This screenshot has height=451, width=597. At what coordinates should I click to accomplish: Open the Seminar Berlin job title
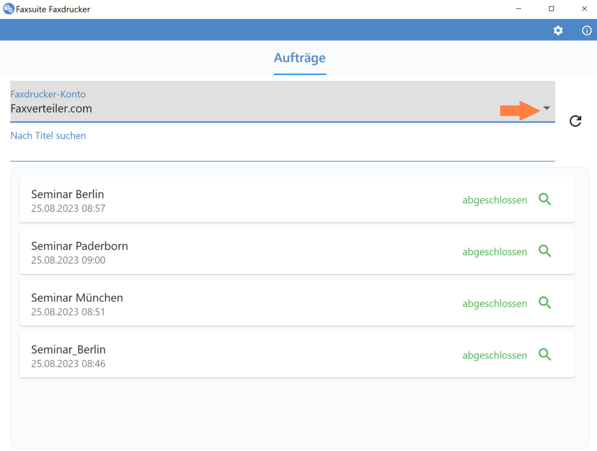click(x=68, y=194)
